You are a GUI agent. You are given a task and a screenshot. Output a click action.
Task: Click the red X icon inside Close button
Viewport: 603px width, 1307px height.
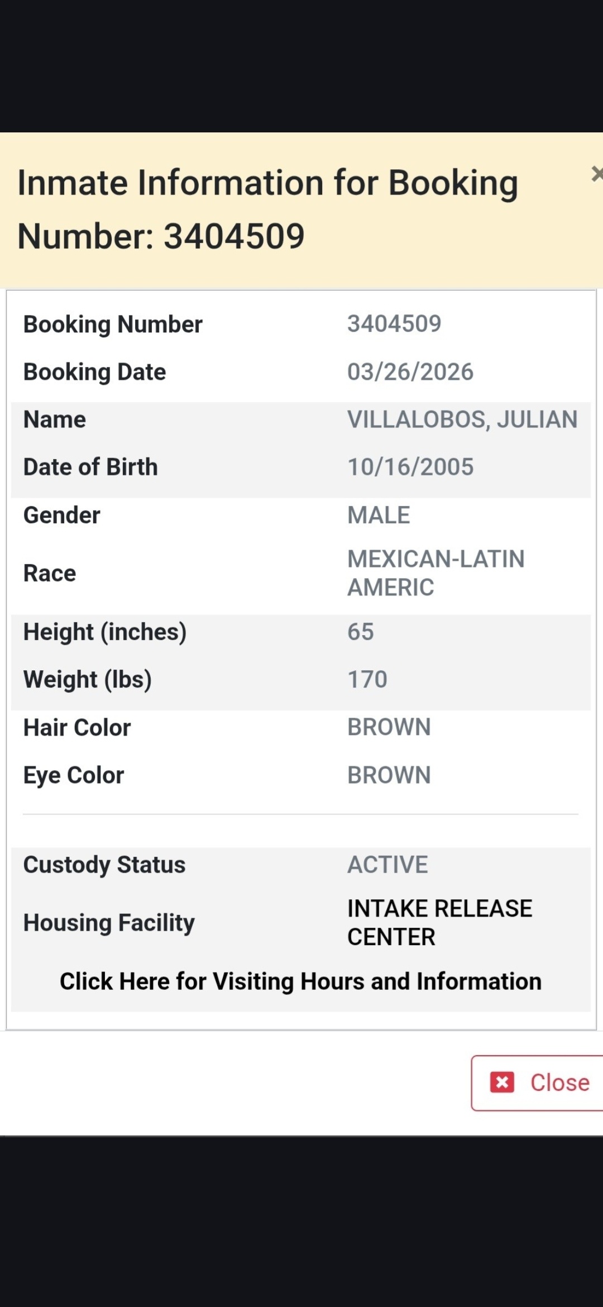click(x=502, y=1082)
